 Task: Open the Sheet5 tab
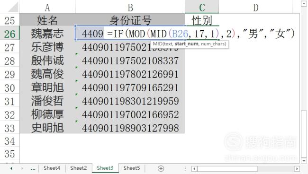point(132,168)
